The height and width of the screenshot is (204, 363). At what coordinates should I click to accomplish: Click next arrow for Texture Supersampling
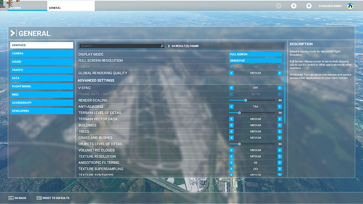tap(280, 169)
